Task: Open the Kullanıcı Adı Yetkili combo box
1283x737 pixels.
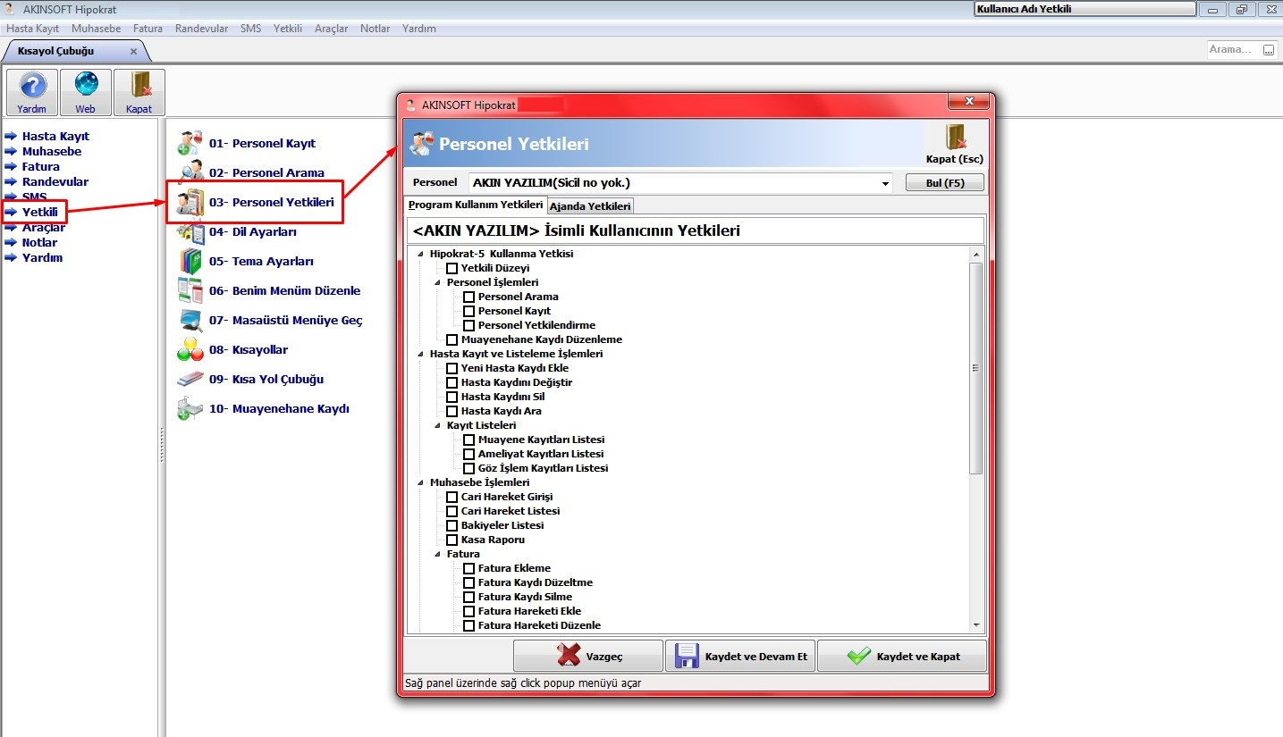Action: [1085, 9]
